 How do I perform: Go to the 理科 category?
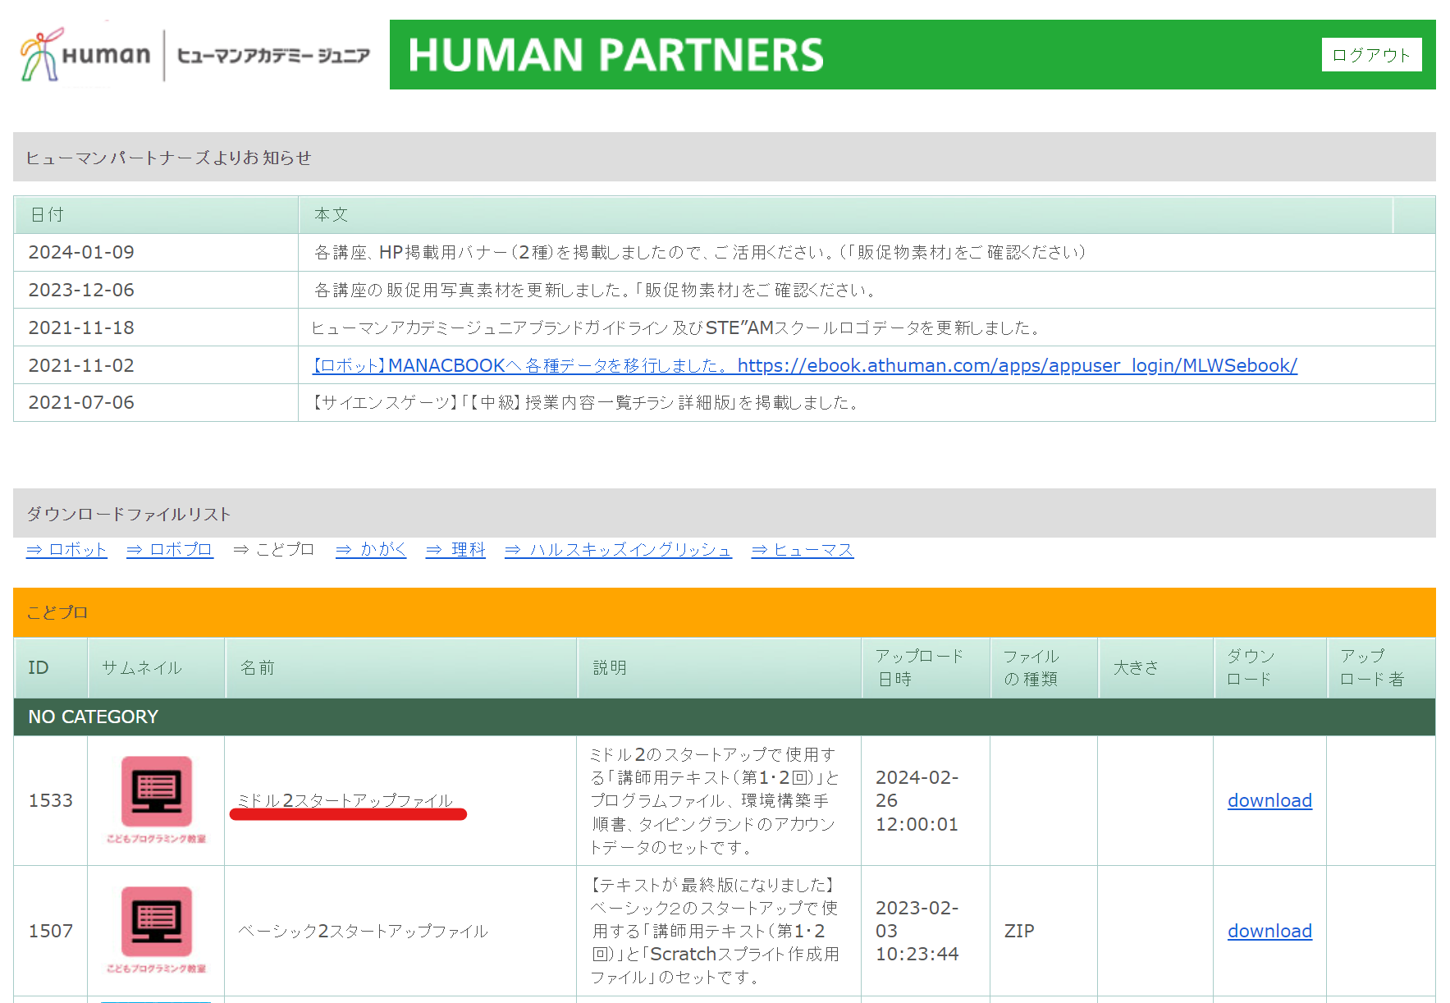tap(455, 549)
